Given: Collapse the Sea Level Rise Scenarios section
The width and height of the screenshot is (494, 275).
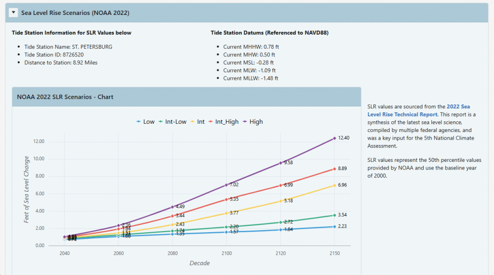Looking at the screenshot, I should (x=14, y=13).
